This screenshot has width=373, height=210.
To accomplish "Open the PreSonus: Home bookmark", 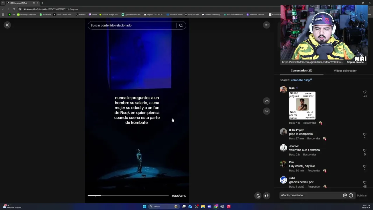I will [174, 15].
